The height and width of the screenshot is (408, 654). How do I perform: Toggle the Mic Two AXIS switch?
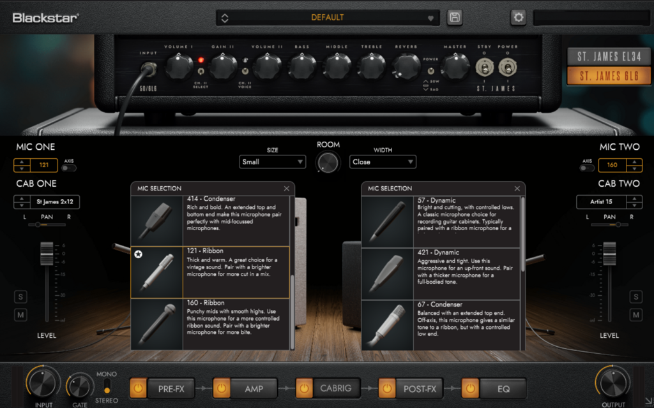click(586, 168)
